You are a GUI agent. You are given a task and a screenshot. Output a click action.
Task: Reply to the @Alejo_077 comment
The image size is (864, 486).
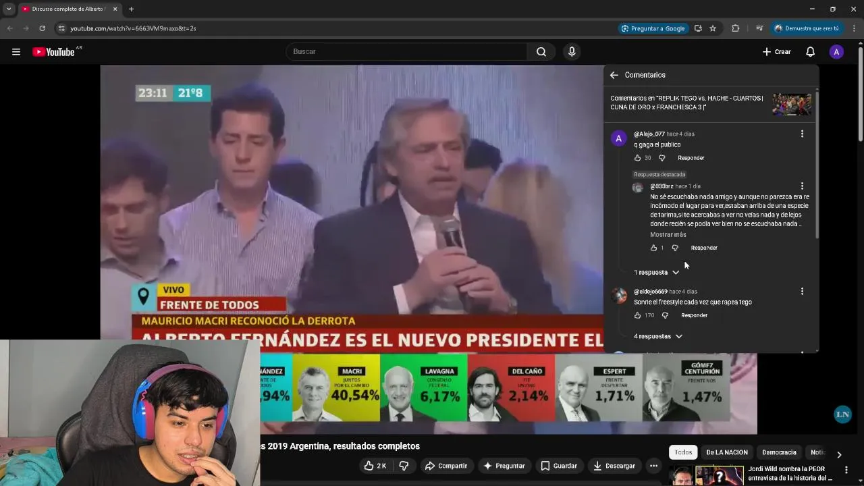[691, 158]
